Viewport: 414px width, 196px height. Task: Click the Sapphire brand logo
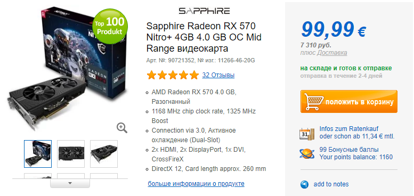(204, 11)
